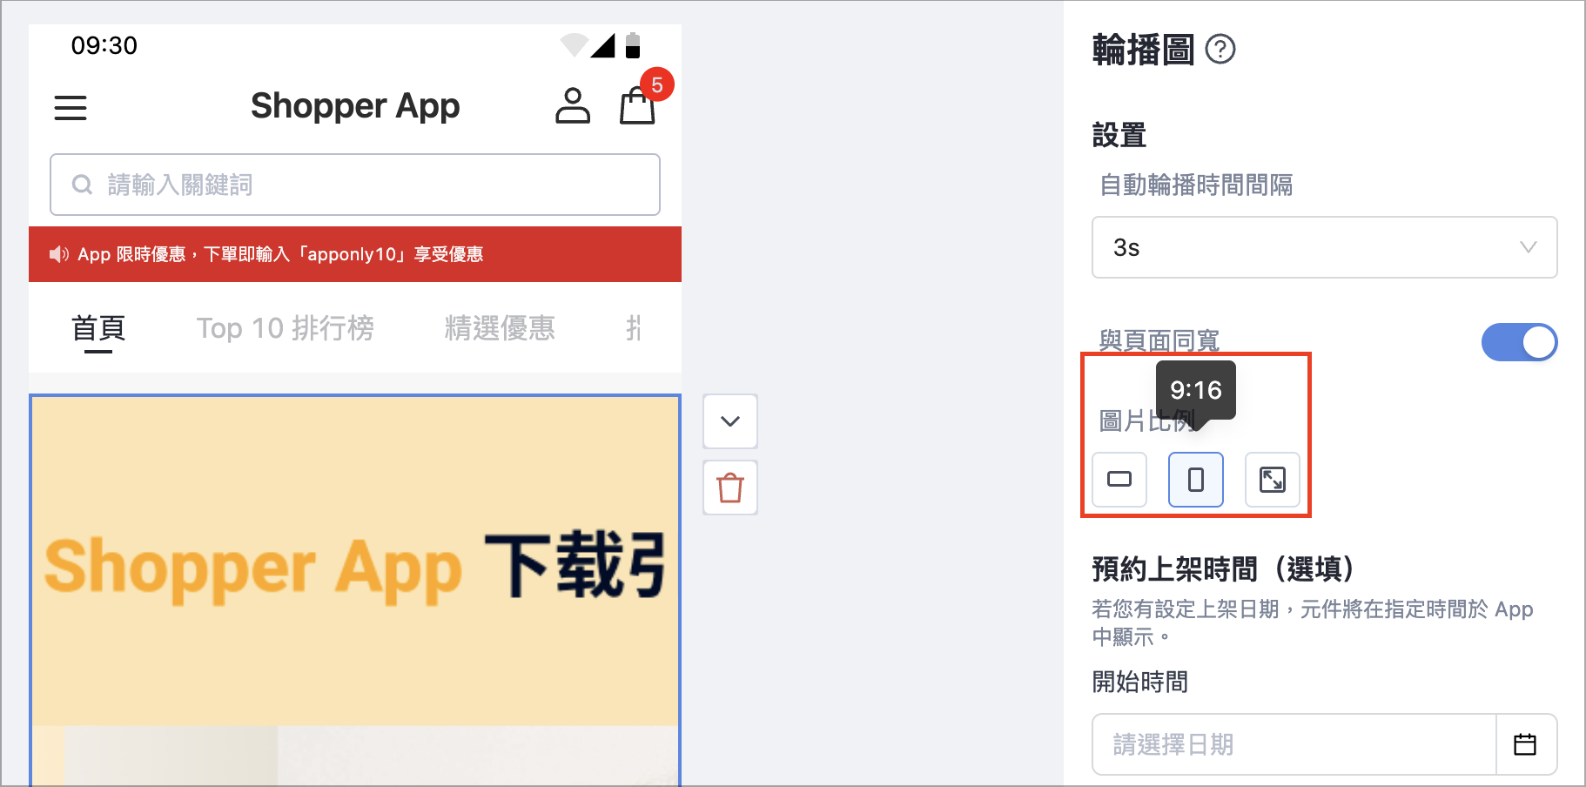Move the carousel down with chevron button

(x=730, y=421)
